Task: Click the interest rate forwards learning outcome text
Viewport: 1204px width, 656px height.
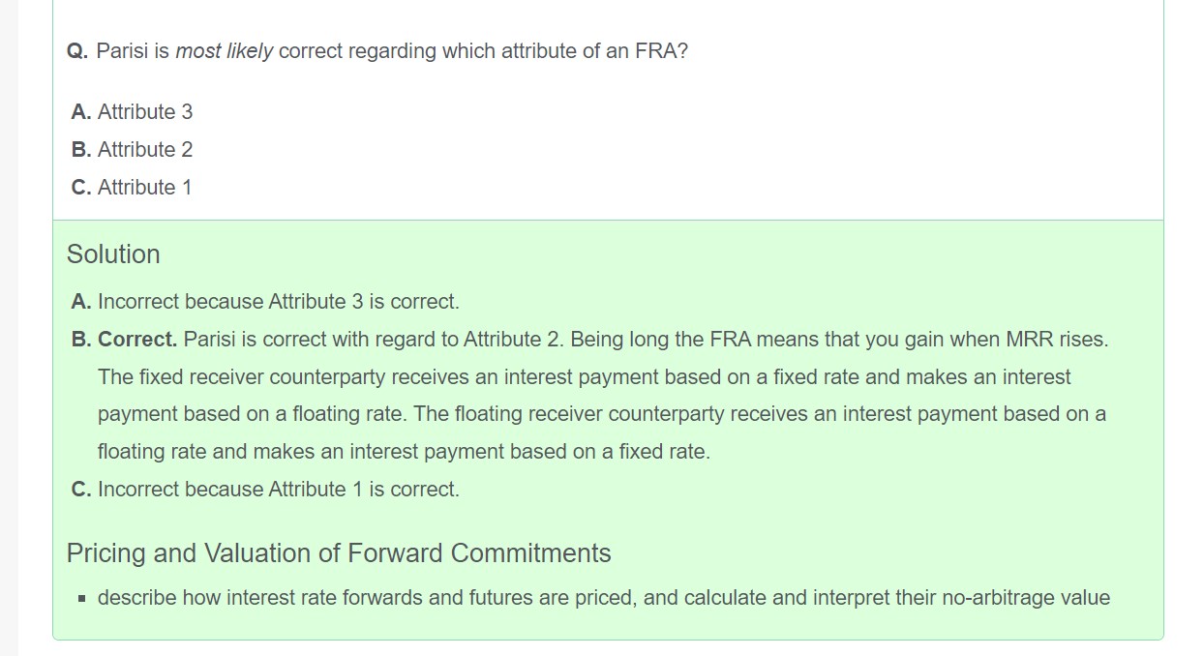Action: coord(603,598)
